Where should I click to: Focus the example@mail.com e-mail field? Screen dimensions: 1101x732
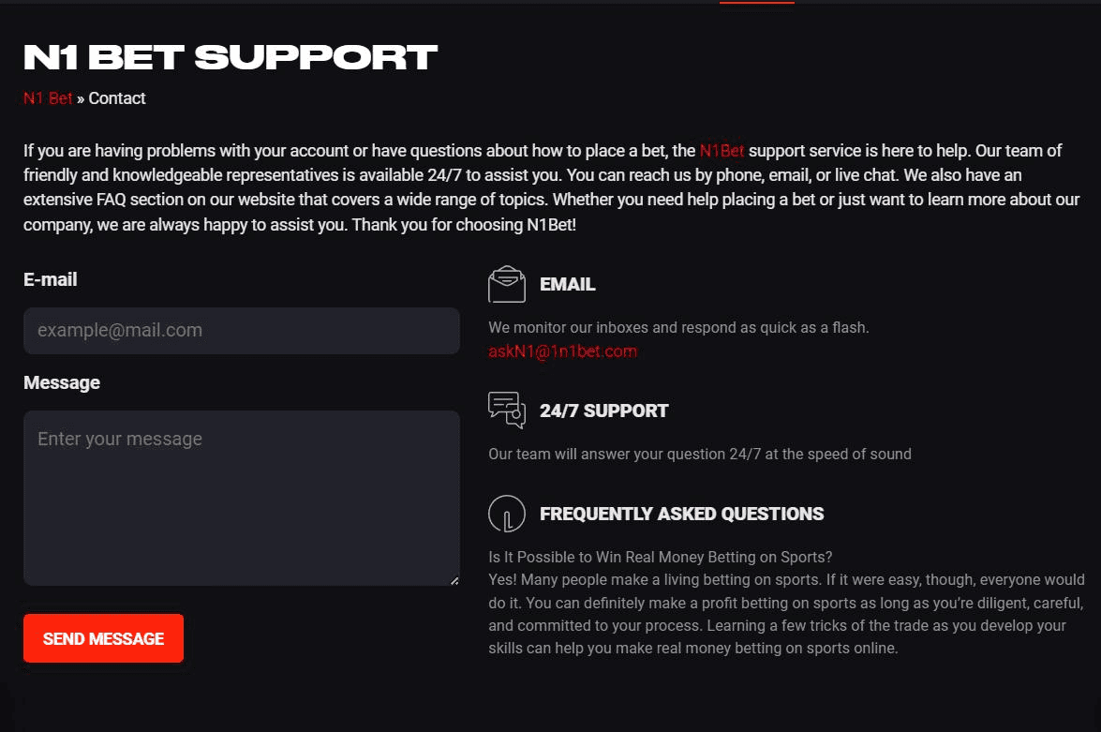point(241,331)
